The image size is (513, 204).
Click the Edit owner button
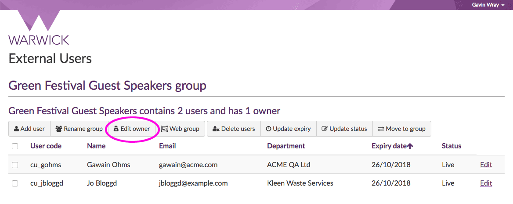tap(131, 129)
